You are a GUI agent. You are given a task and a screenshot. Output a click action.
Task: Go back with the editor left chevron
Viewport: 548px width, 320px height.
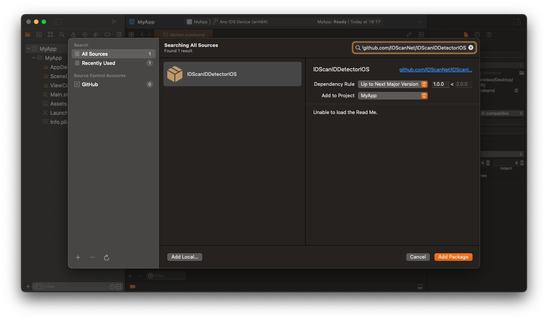coord(142,34)
